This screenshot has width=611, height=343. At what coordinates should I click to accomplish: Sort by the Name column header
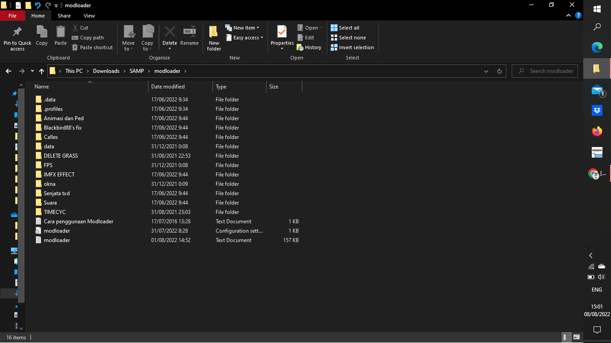coord(90,87)
